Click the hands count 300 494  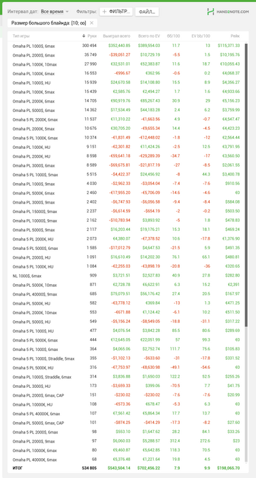coord(89,46)
